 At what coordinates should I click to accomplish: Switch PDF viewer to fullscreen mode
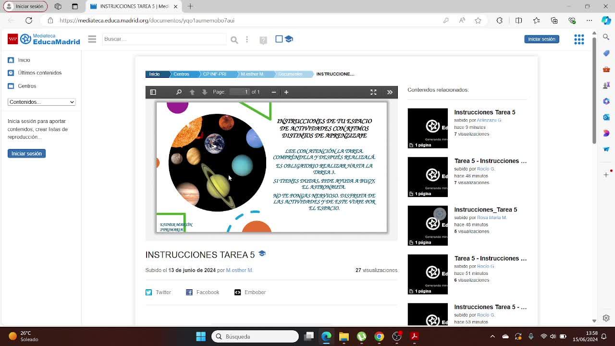pos(373,92)
